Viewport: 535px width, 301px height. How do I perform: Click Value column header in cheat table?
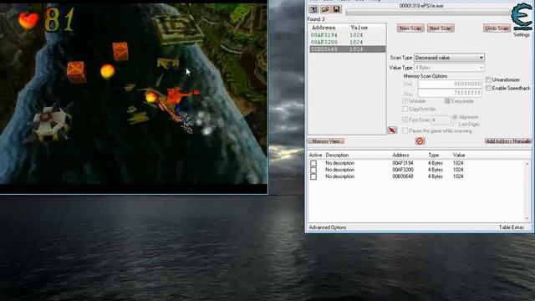pos(459,155)
